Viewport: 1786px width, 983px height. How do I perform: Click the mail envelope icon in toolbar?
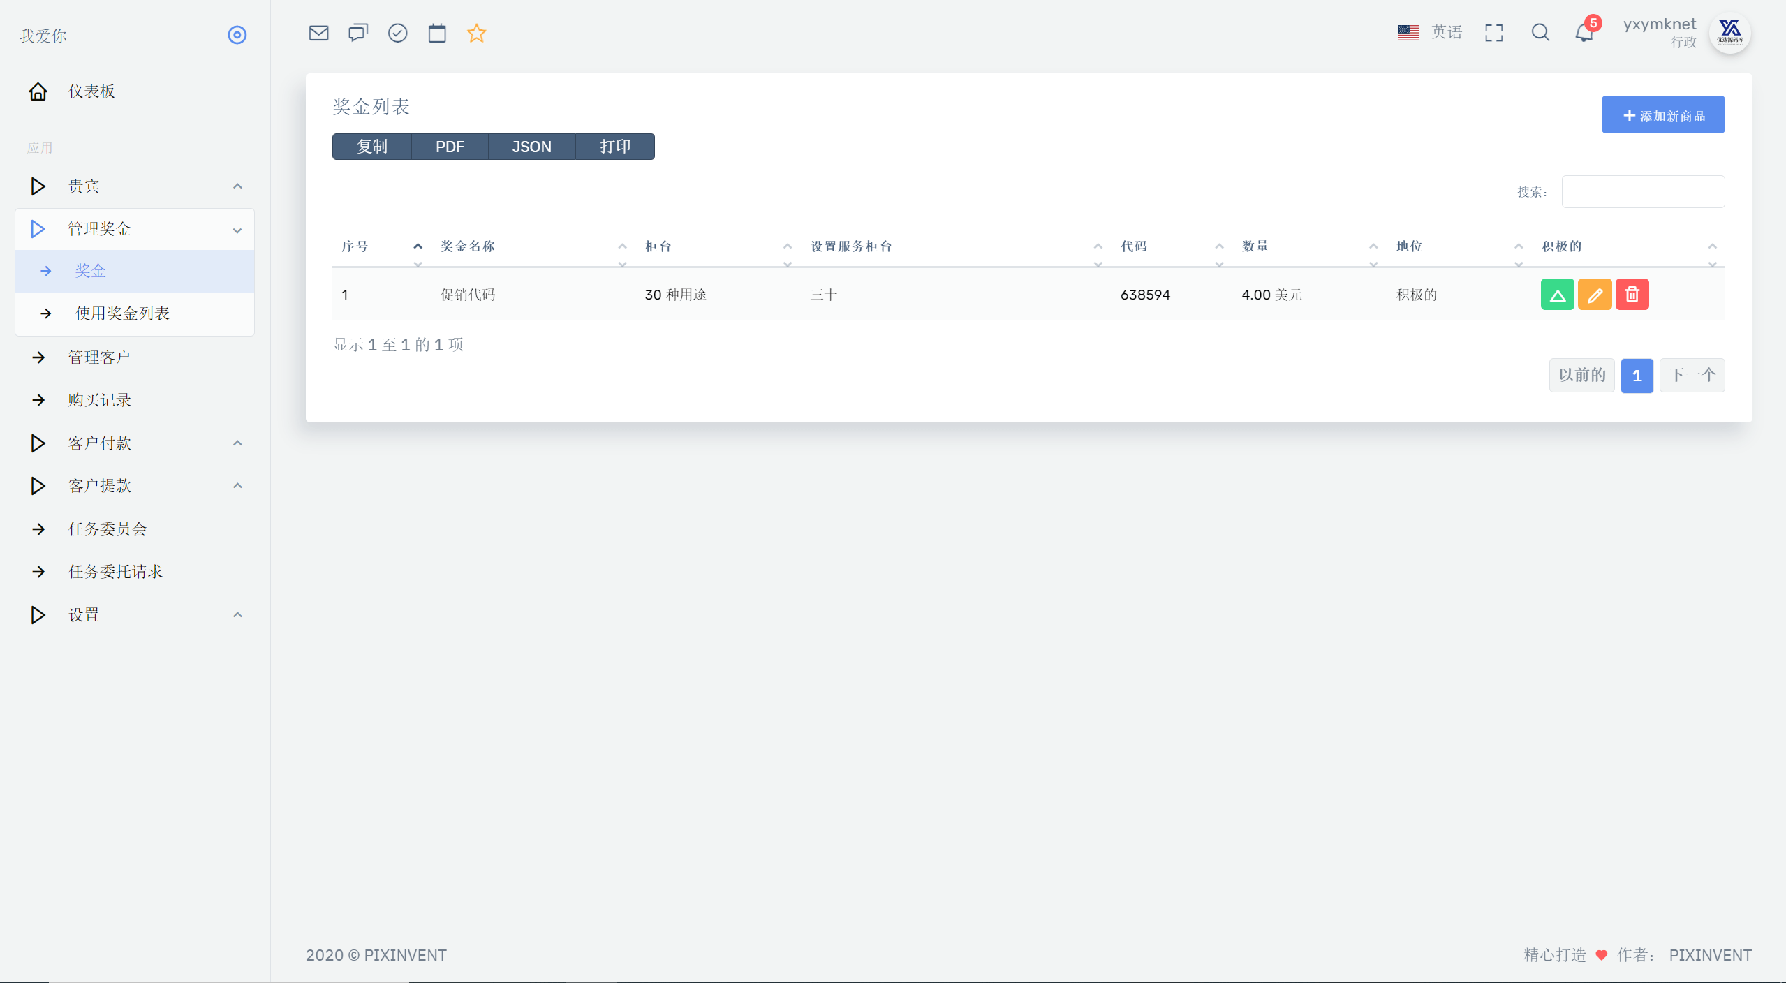(x=320, y=33)
